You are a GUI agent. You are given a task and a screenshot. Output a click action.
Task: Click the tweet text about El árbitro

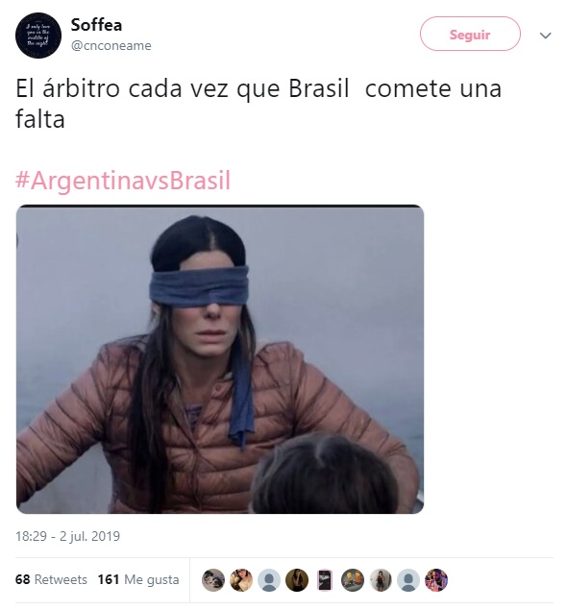259,103
